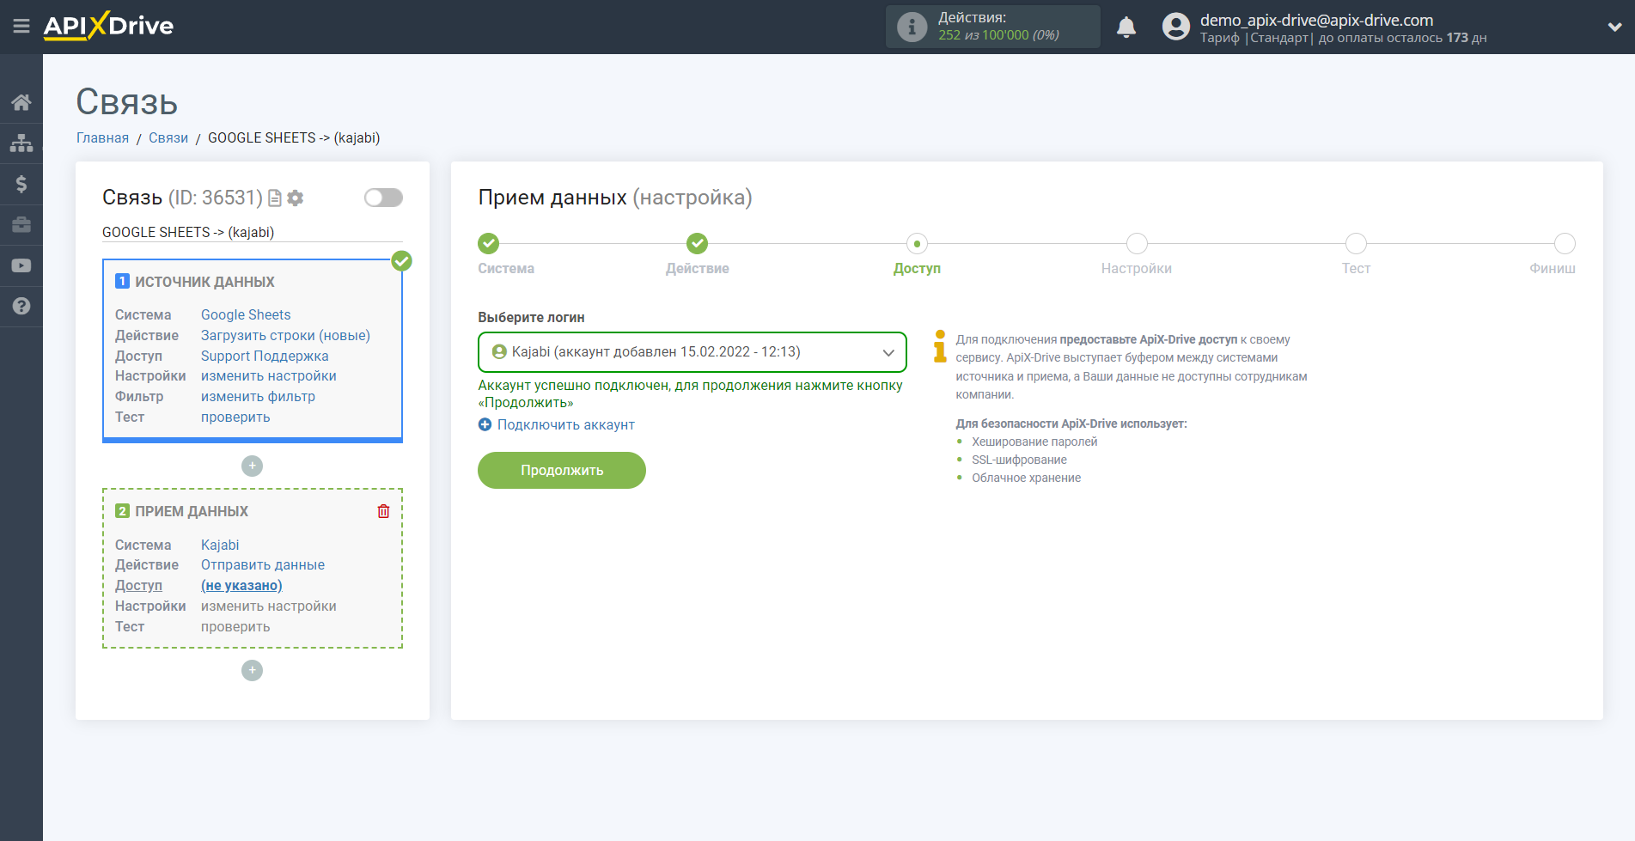Image resolution: width=1635 pixels, height=841 pixels.
Task: Click the plus icon next to Подключить аккаунт
Action: (485, 424)
